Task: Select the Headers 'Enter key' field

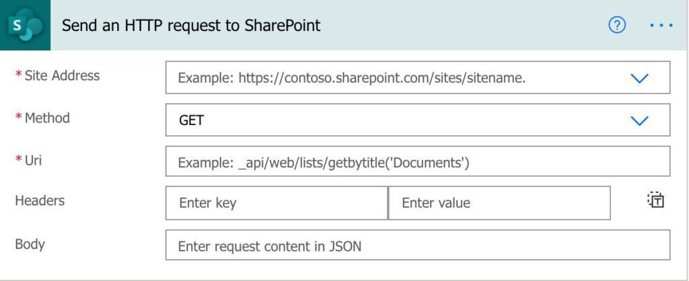Action: (x=277, y=203)
